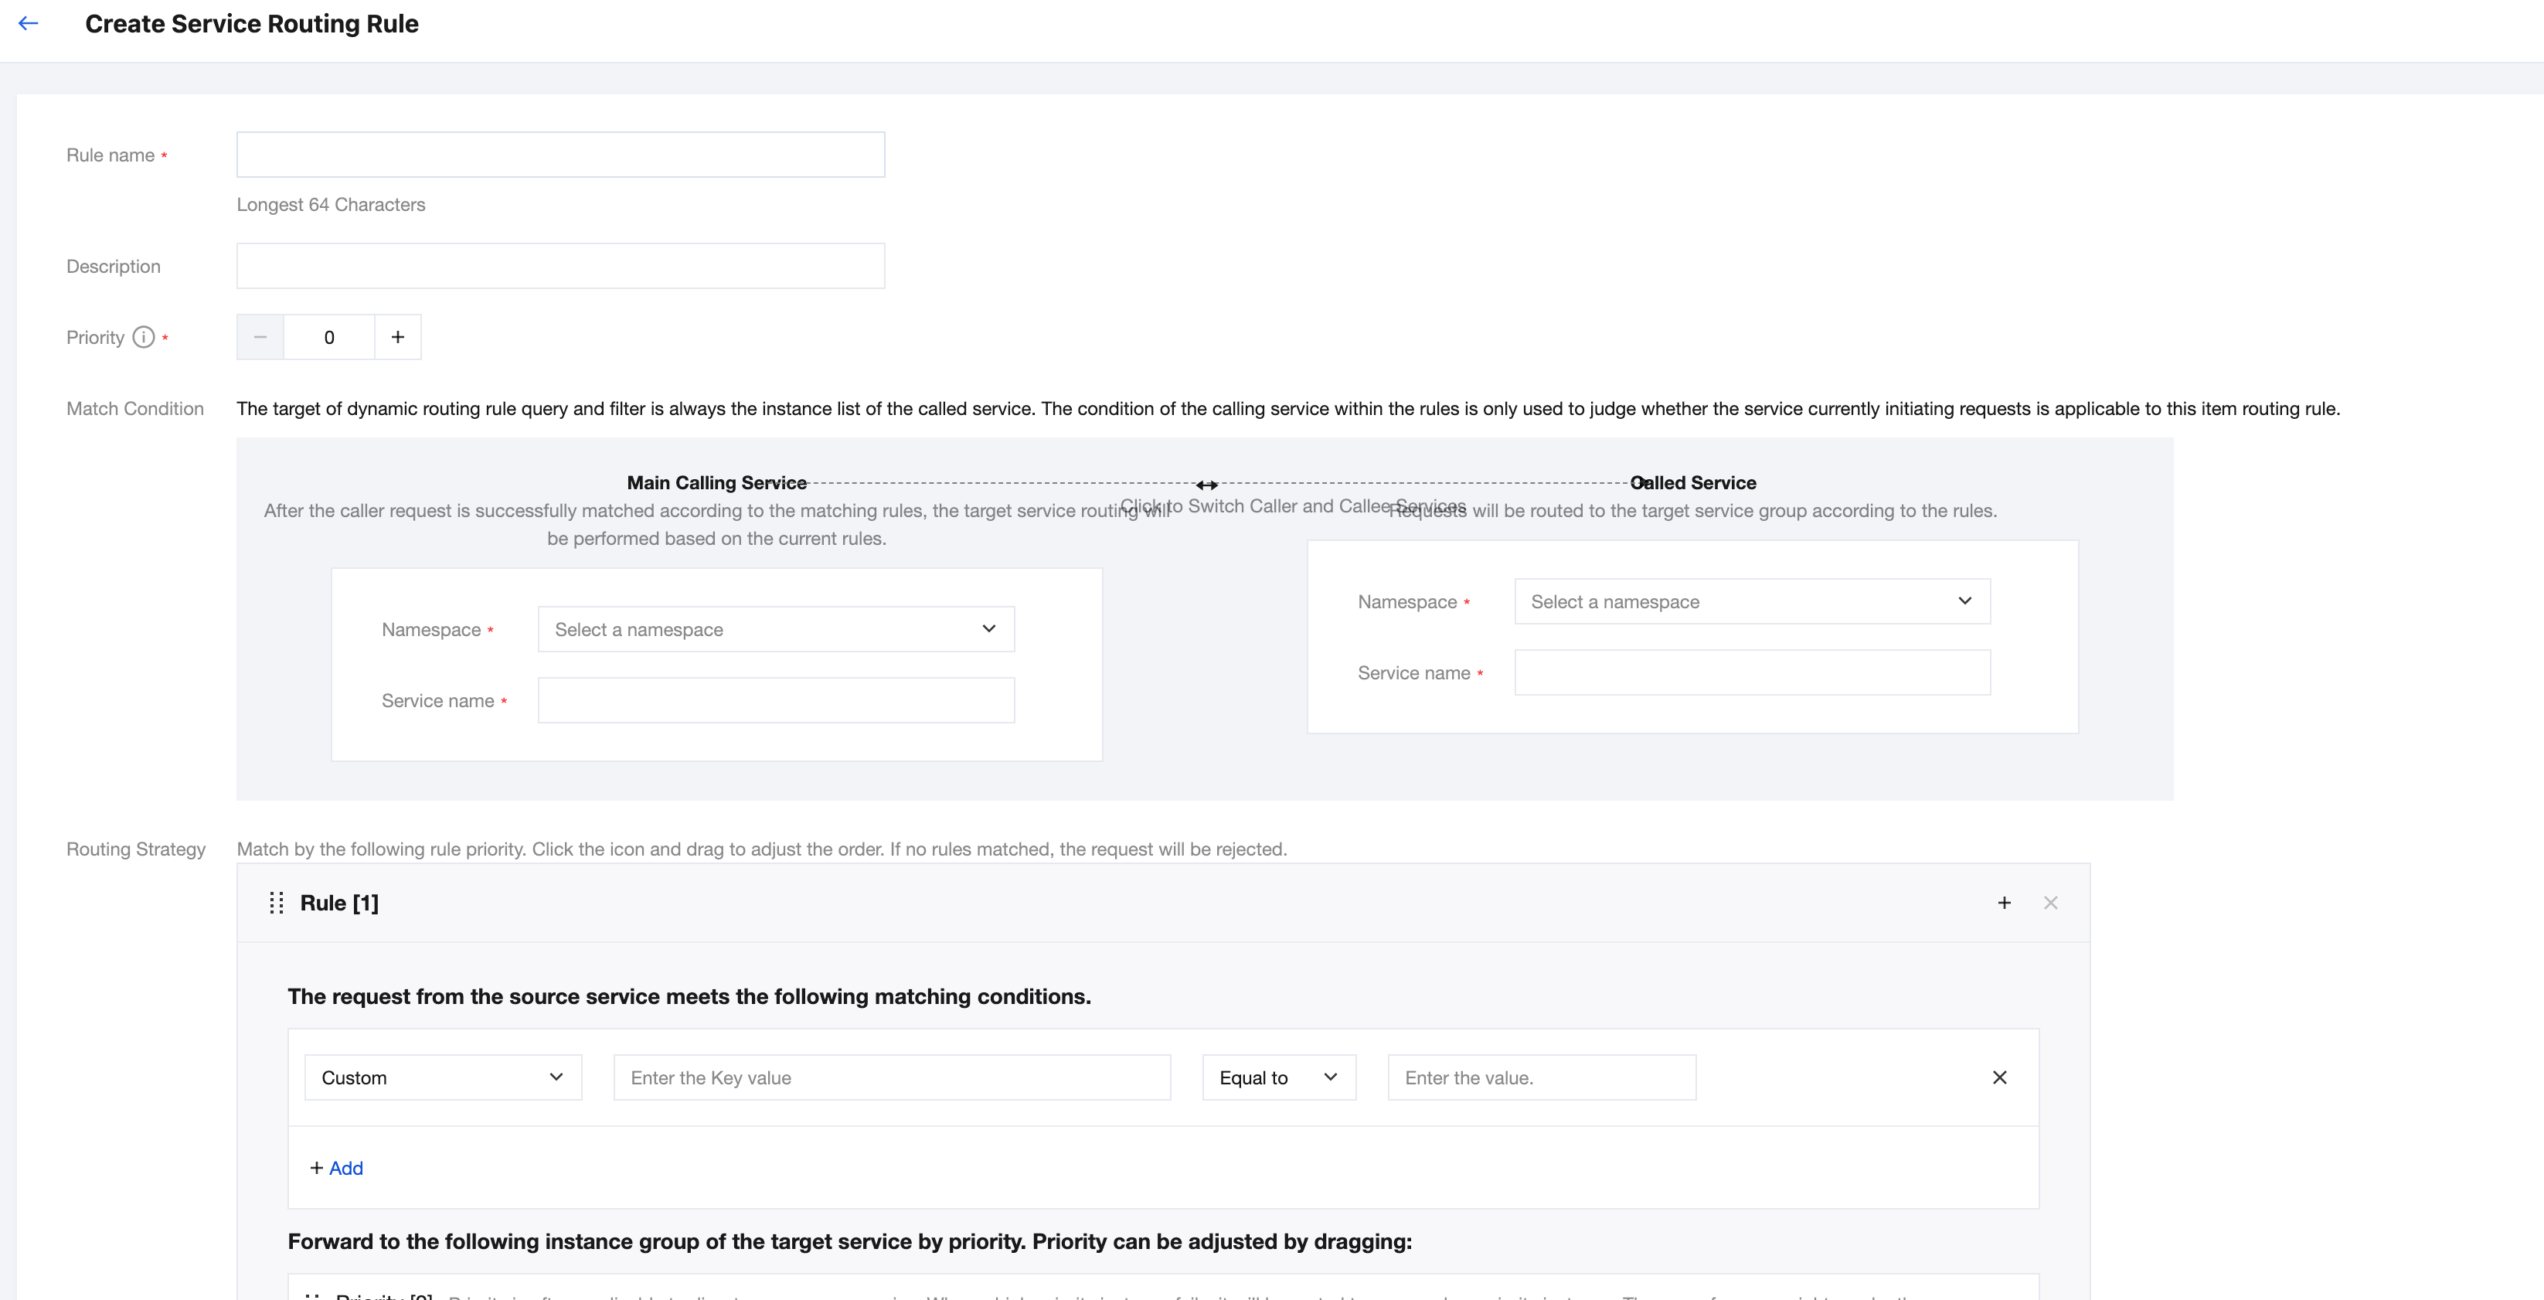This screenshot has height=1300, width=2544.
Task: Open calling service namespace dropdown
Action: 776,629
